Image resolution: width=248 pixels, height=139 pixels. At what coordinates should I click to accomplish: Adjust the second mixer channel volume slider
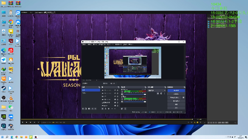pyautogui.click(x=135, y=102)
